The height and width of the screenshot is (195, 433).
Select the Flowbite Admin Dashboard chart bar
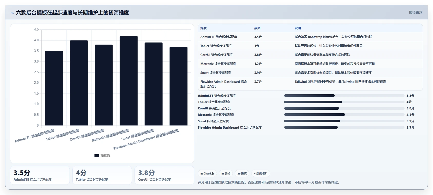point(178,86)
